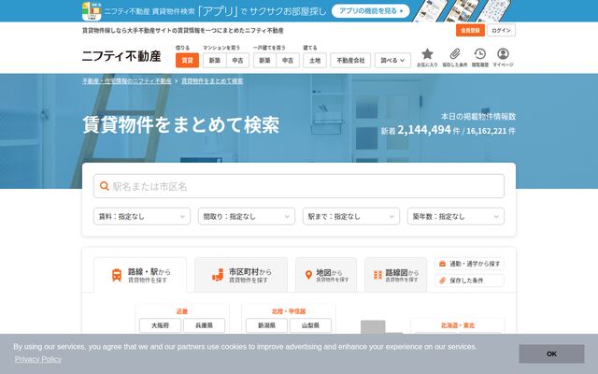This screenshot has width=598, height=374.
Task: Click the ニフティ不動産 site logo
Action: tap(121, 56)
